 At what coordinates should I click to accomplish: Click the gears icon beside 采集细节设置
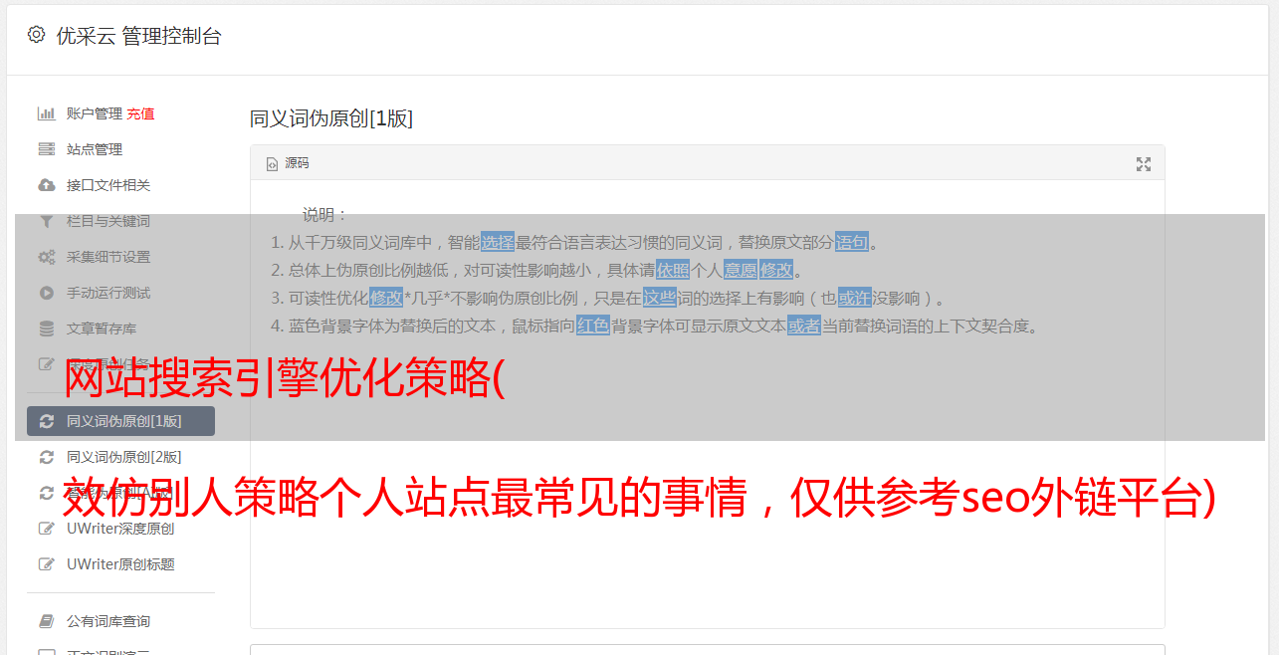click(46, 257)
